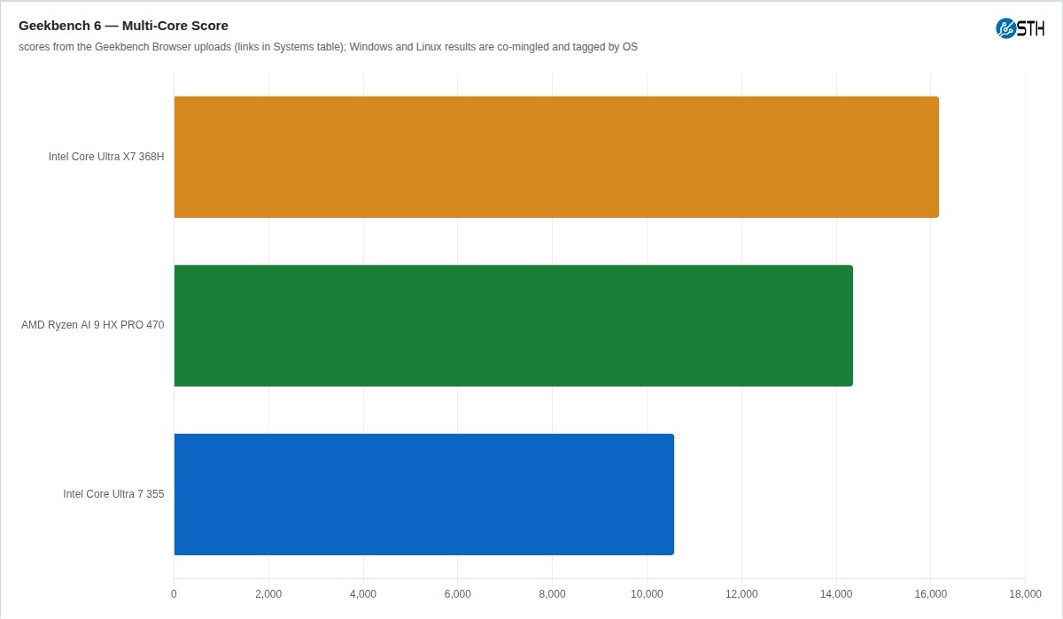Click the STH text beside the logo
This screenshot has height=619, width=1063.
pos(1031,28)
